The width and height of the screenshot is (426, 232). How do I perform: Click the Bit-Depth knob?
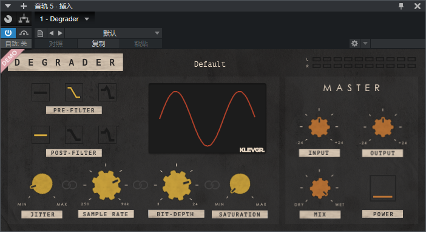click(x=177, y=185)
